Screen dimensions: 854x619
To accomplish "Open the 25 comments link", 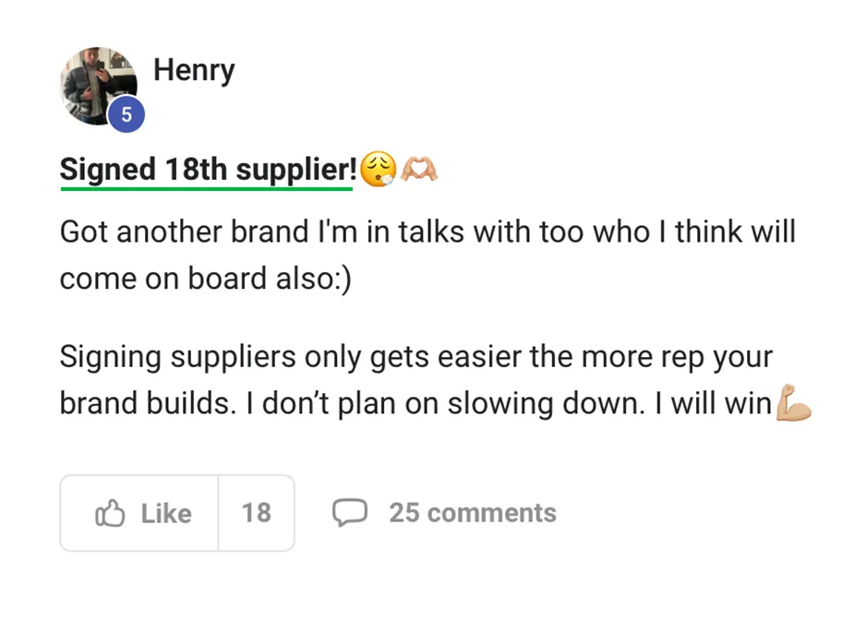I will 472,513.
